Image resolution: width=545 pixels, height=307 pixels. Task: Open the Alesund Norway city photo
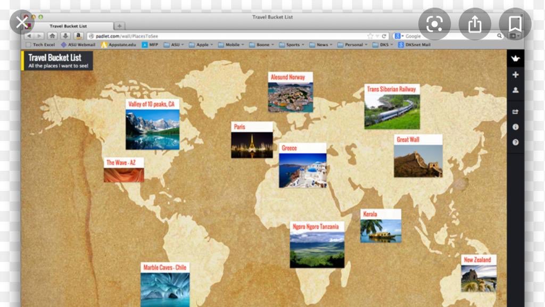pos(291,97)
